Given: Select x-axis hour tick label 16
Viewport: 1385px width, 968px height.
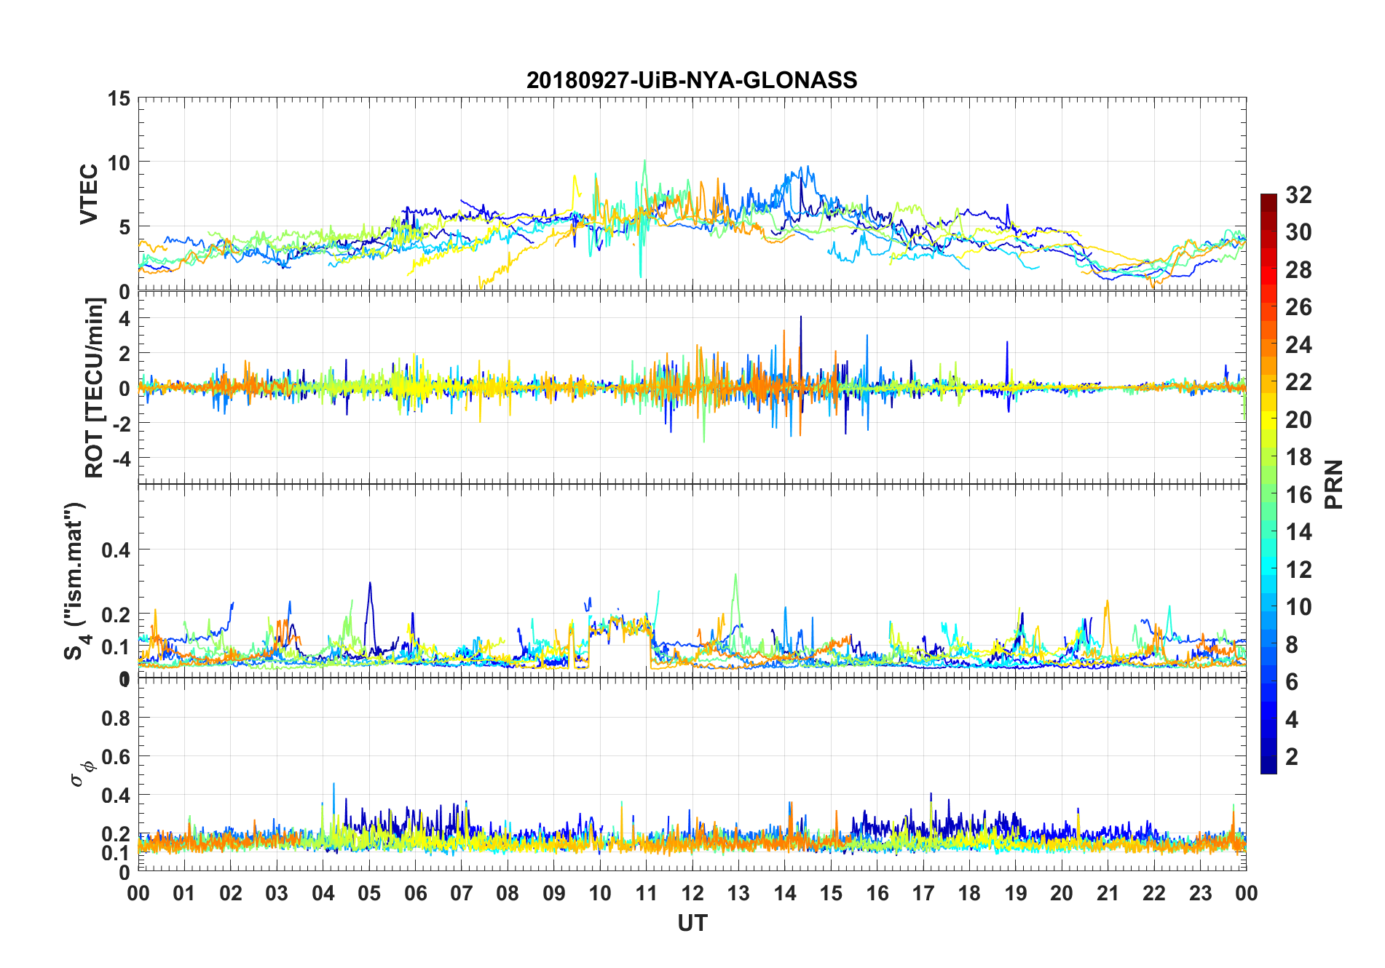Looking at the screenshot, I should click(x=877, y=893).
